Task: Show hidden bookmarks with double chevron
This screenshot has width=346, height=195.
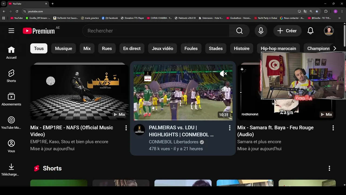Action: (340, 18)
